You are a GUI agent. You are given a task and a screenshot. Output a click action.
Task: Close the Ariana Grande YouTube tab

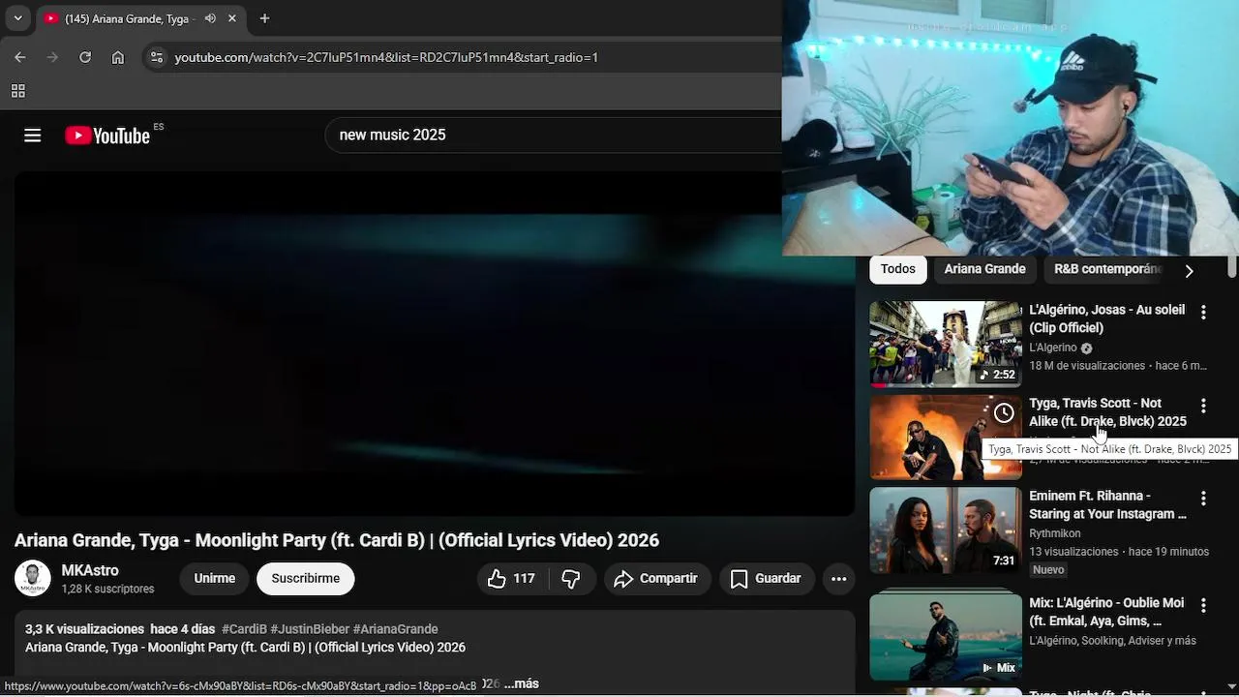232,18
